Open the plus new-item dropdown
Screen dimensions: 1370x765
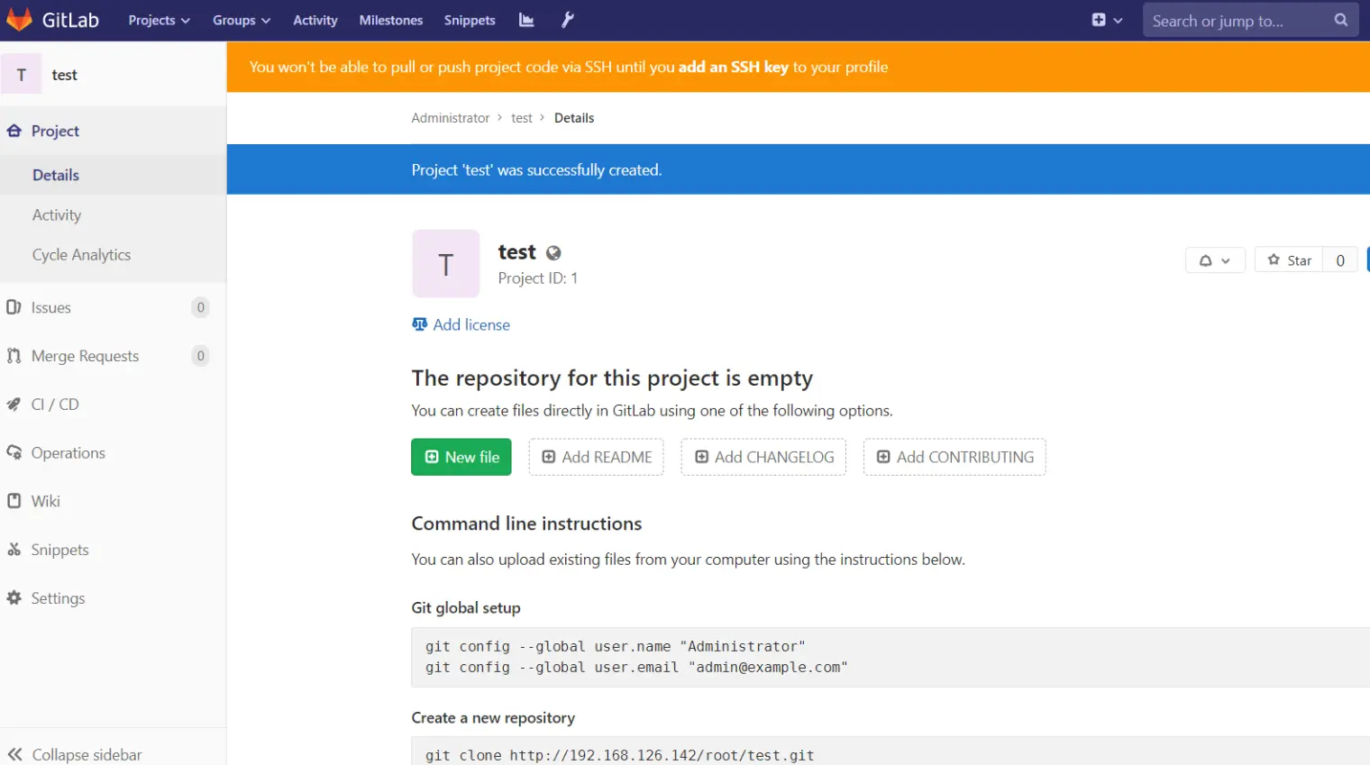(1107, 20)
